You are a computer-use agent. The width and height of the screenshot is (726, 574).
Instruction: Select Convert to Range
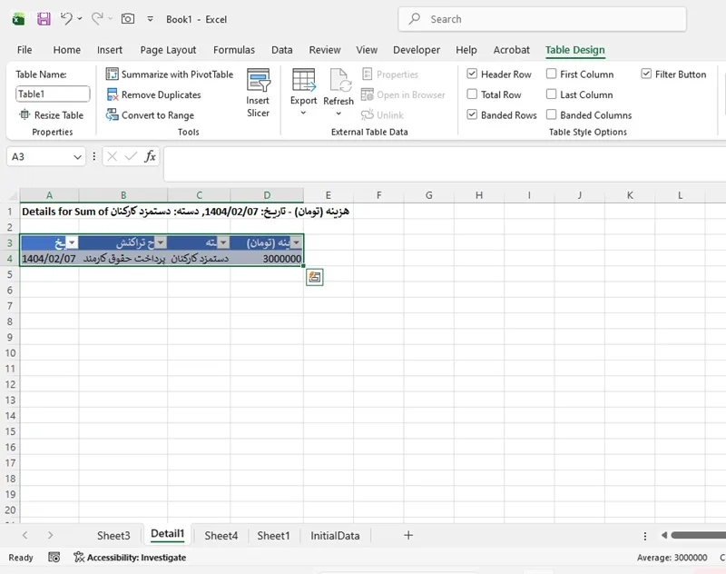[150, 115]
